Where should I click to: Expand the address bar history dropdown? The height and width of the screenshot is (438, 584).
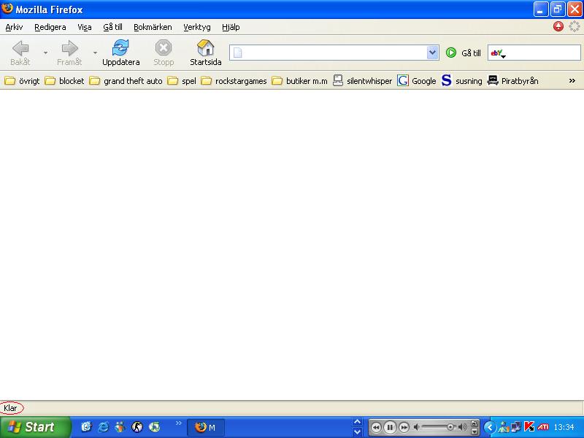point(432,53)
